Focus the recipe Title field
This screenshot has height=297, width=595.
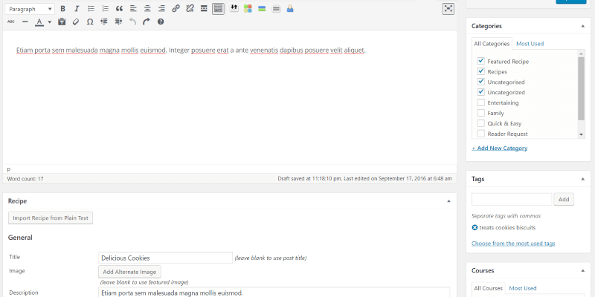(x=165, y=258)
